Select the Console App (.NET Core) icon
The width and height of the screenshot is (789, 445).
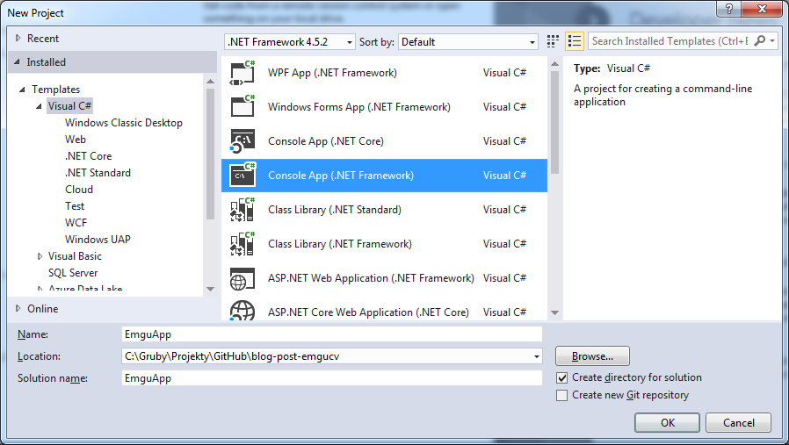(x=242, y=141)
